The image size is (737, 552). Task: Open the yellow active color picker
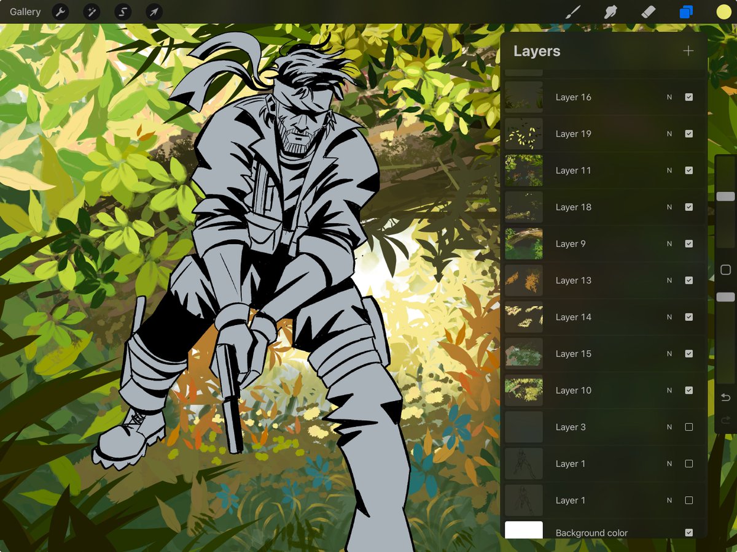click(x=723, y=12)
